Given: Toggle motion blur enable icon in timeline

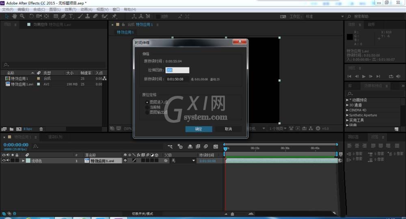Looking at the screenshot, I should coord(206,147).
